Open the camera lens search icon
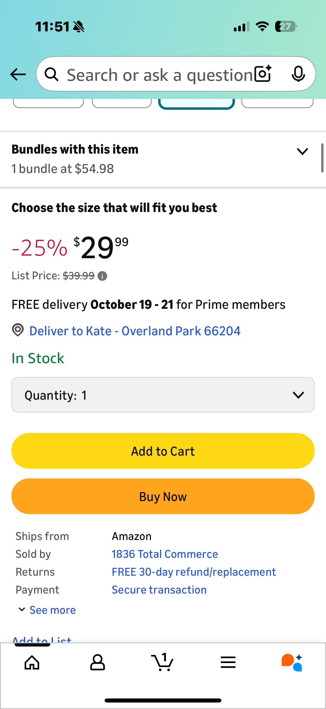 tap(263, 74)
